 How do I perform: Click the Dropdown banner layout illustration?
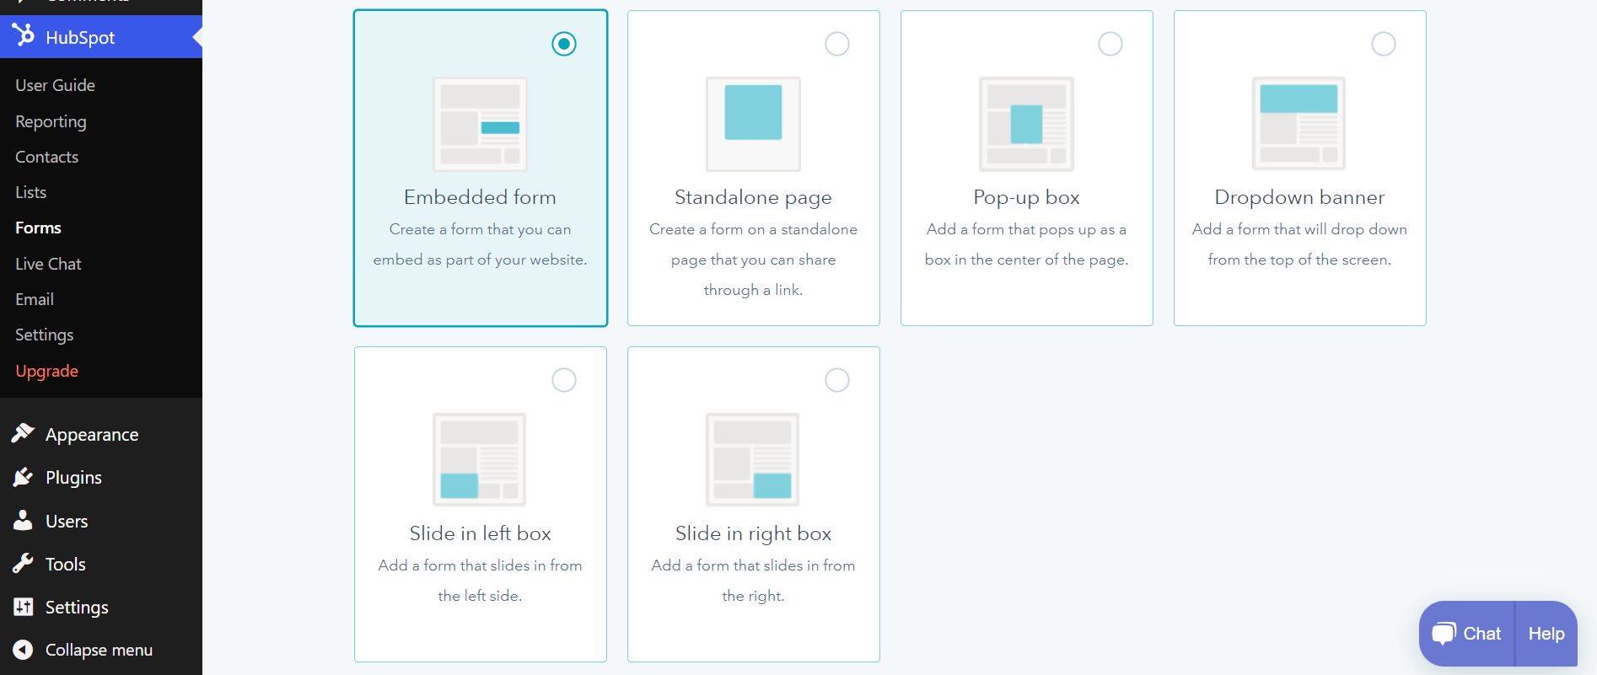coord(1299,124)
